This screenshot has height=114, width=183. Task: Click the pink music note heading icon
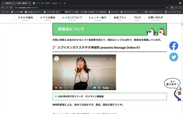[x=54, y=47]
